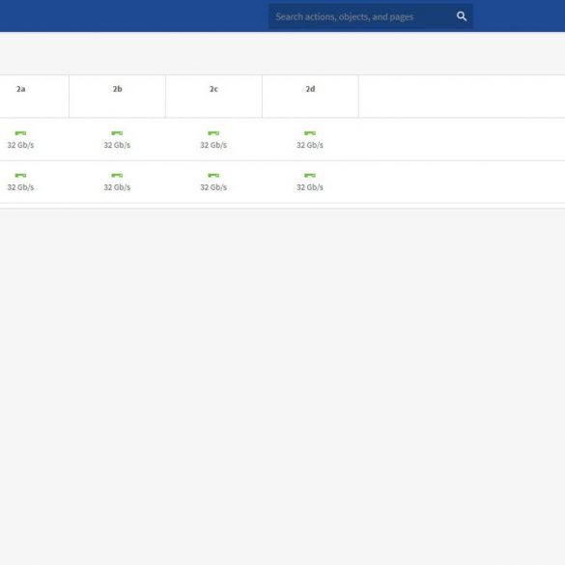Select first-row 32 Gb/s value under 2d

point(310,145)
